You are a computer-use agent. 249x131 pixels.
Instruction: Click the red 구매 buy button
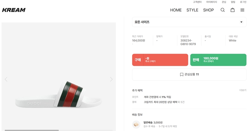[160, 60]
